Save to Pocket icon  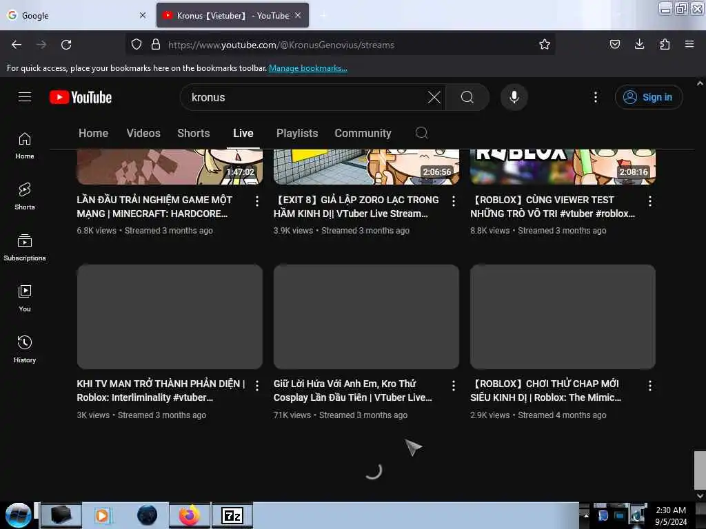[x=614, y=45]
